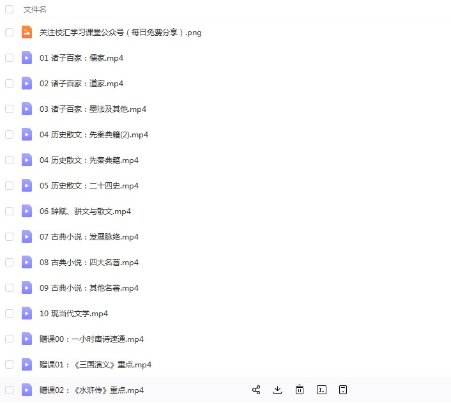Image resolution: width=451 pixels, height=407 pixels.
Task: Click file name 05 历史散文：二十四史.mp4
Action: (89, 185)
